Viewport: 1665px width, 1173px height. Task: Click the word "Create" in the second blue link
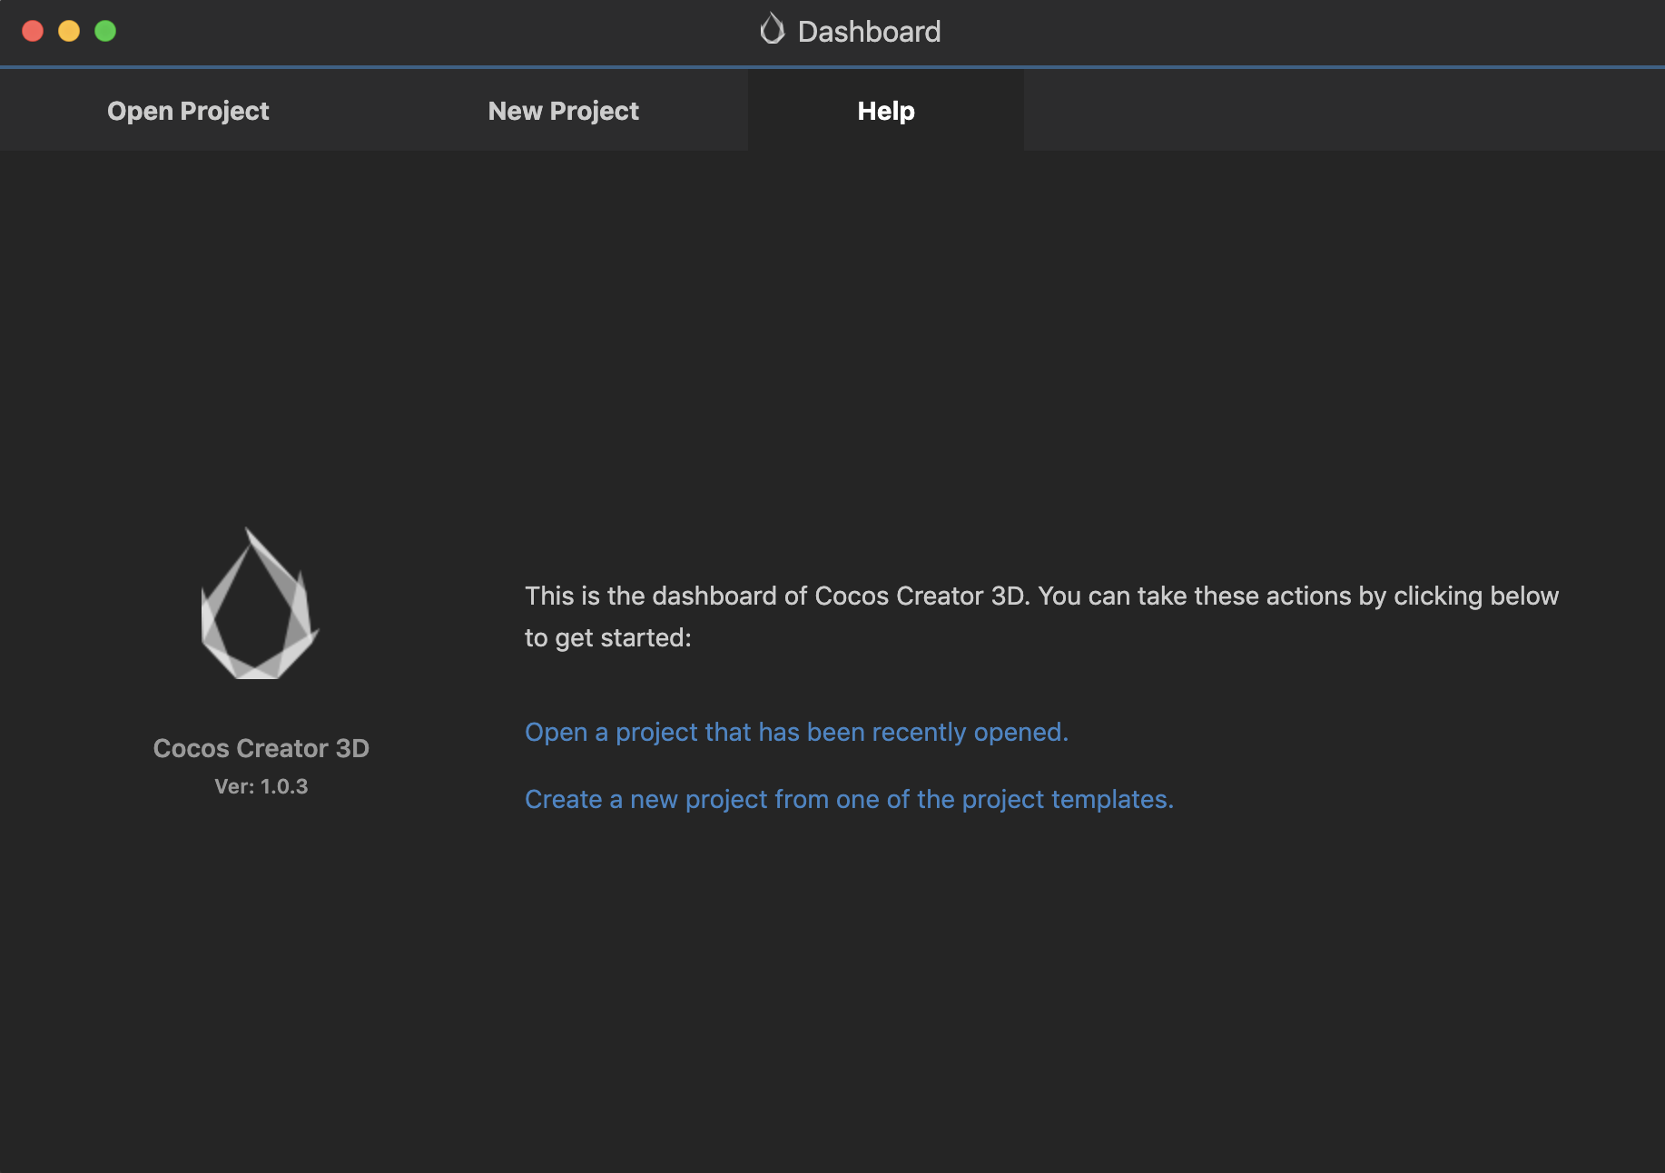click(x=564, y=799)
